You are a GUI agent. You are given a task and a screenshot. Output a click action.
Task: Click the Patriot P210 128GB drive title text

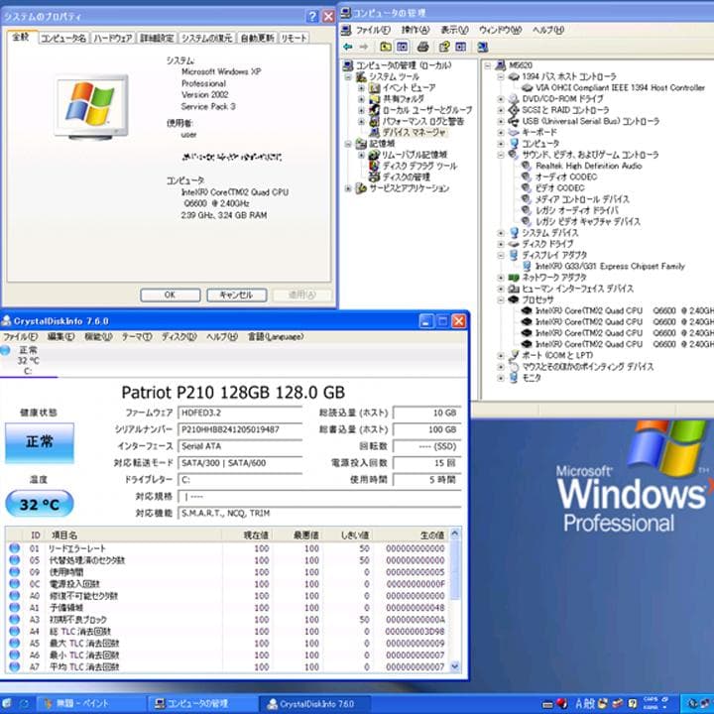coord(233,393)
